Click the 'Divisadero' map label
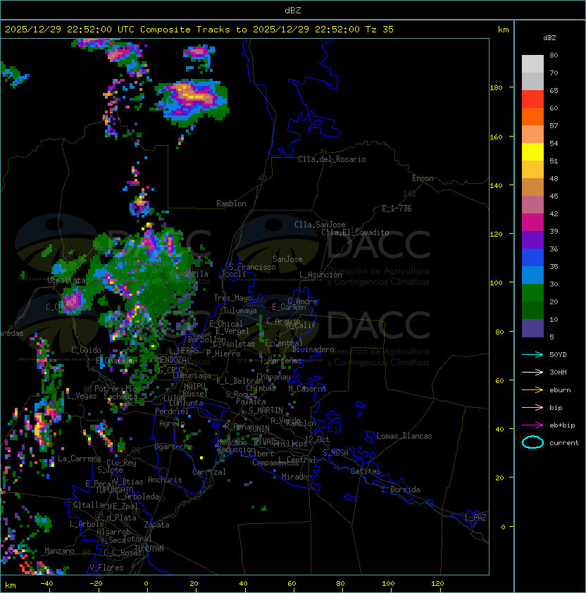This screenshot has width=586, height=593. click(313, 349)
